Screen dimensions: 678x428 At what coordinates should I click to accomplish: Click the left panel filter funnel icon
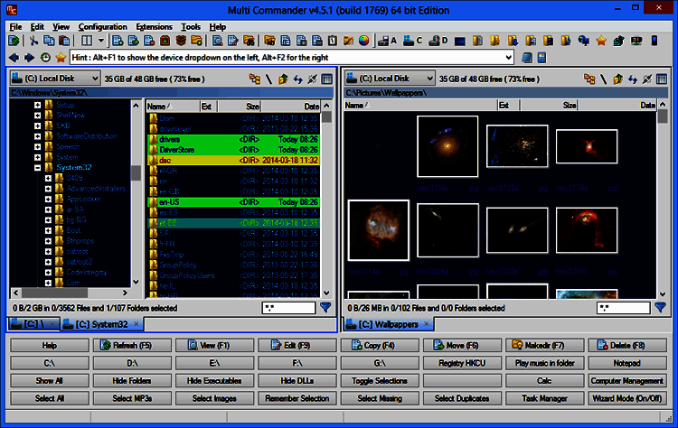[325, 308]
